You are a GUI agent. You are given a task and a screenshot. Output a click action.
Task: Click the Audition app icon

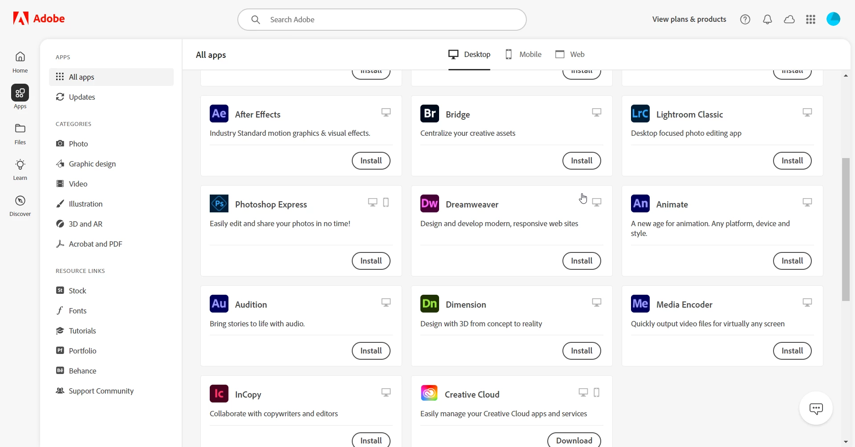[x=219, y=304]
